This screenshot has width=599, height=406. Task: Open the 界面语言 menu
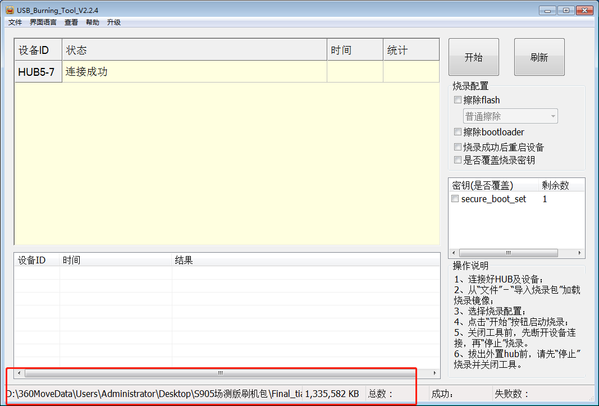tap(43, 22)
